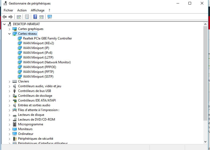
Task: Select WAN Miniport (SSTP)
Action: coord(38,77)
